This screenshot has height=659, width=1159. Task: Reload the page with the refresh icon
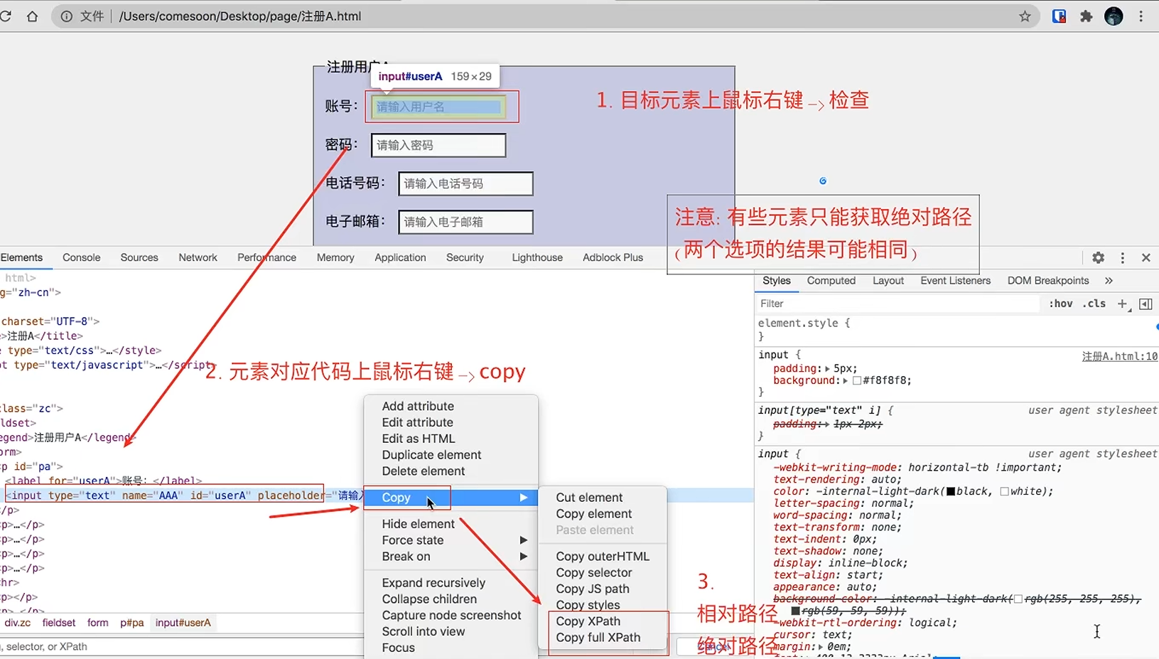pyautogui.click(x=6, y=16)
